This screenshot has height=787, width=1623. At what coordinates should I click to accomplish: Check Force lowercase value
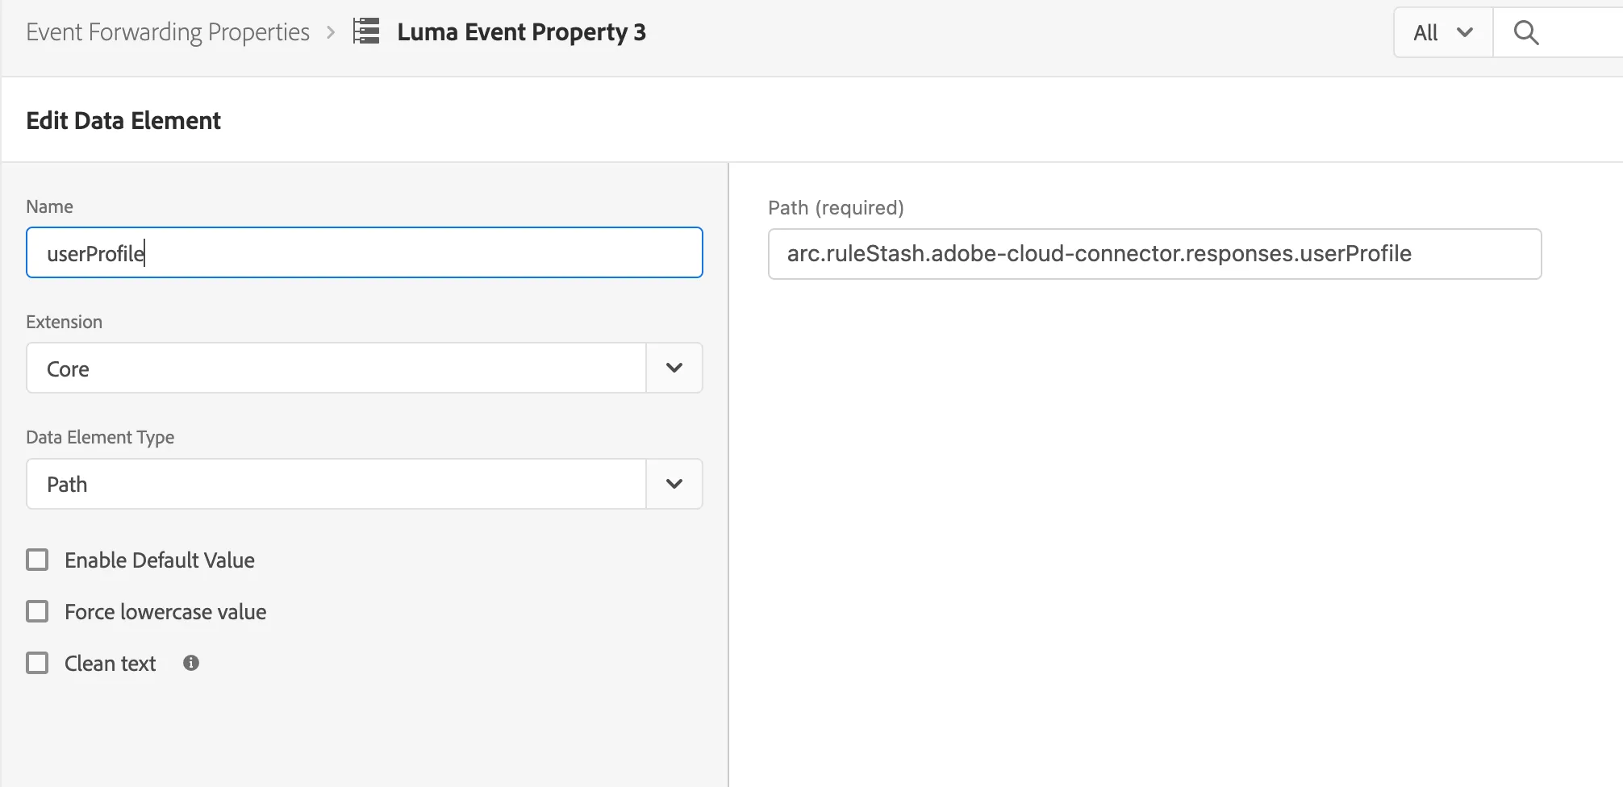[x=37, y=611]
